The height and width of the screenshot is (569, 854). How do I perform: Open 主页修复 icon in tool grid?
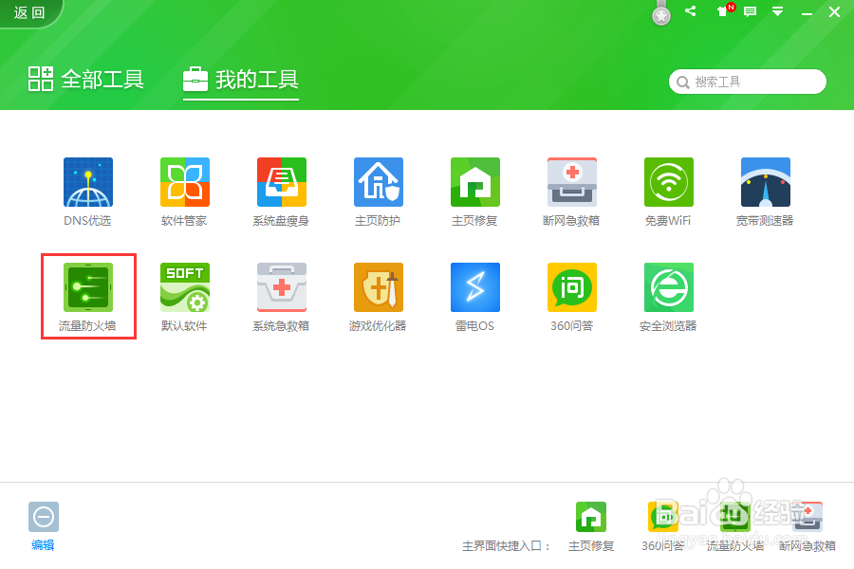click(475, 182)
